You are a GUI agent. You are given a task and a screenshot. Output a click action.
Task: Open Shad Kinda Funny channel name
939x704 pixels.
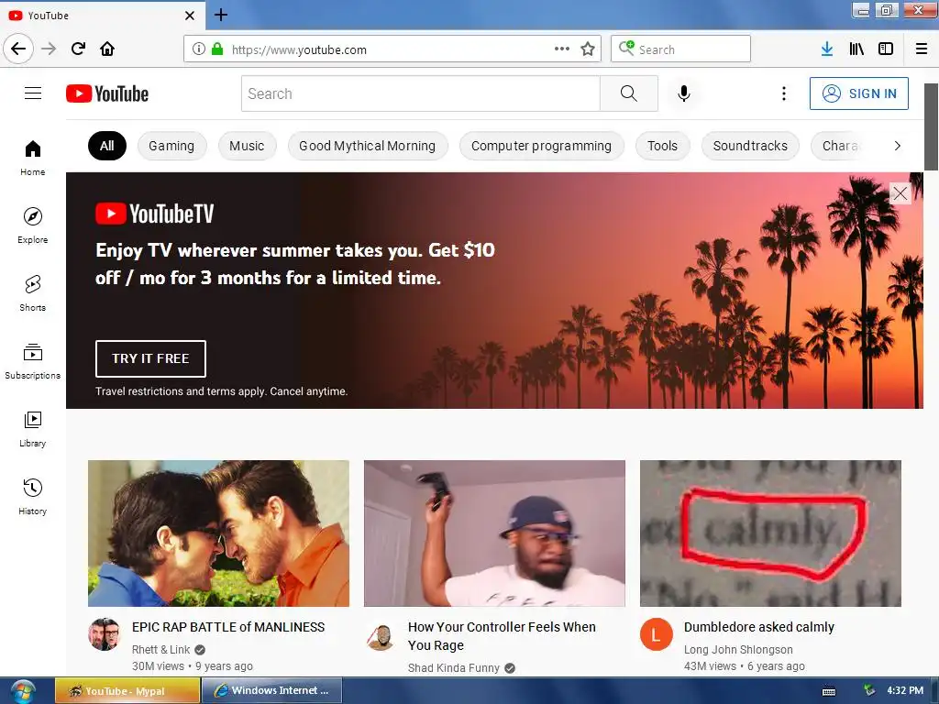click(x=453, y=668)
